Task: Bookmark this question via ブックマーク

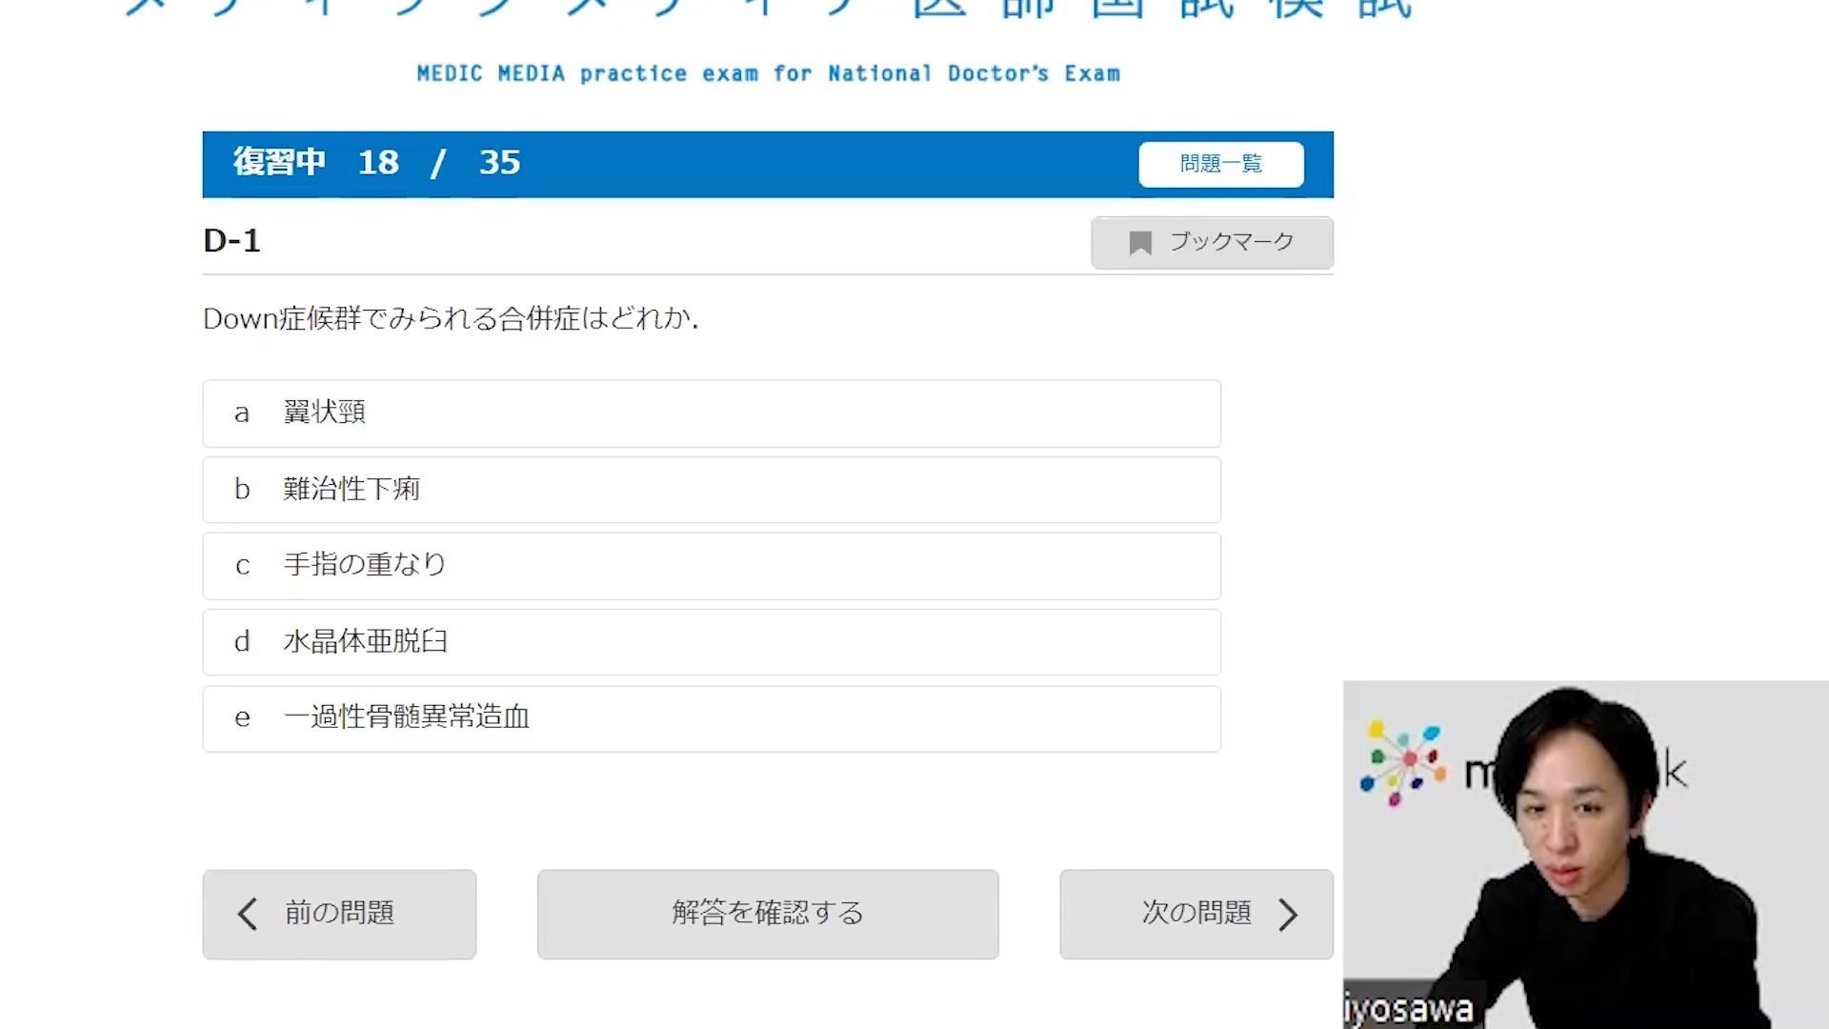Action: (x=1212, y=243)
